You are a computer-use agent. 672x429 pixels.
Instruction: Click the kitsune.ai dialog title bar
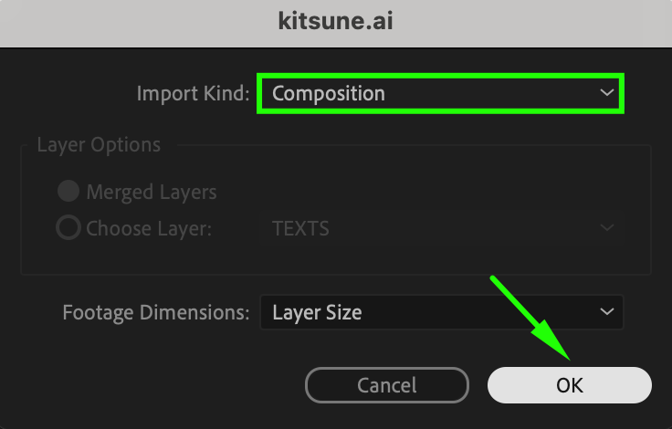(x=335, y=22)
